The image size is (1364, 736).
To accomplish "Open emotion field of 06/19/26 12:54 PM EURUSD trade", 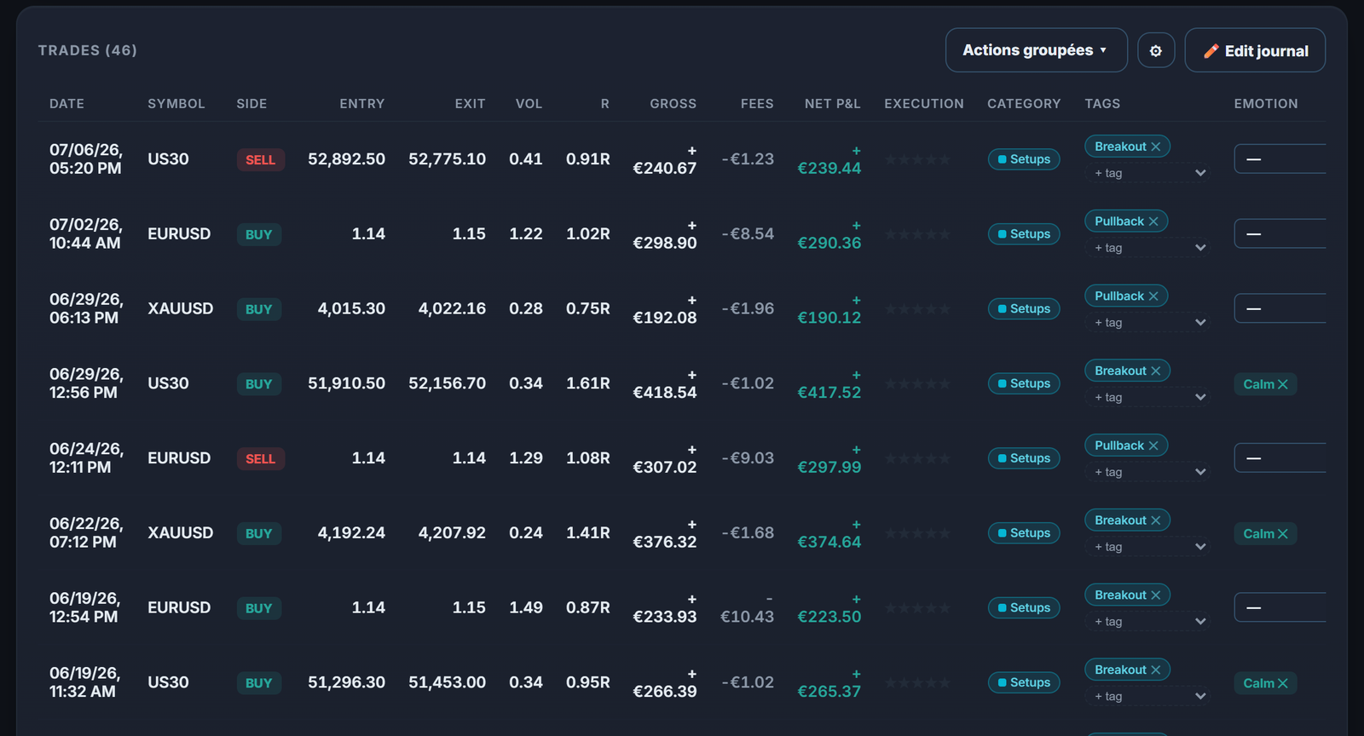I will tap(1280, 608).
